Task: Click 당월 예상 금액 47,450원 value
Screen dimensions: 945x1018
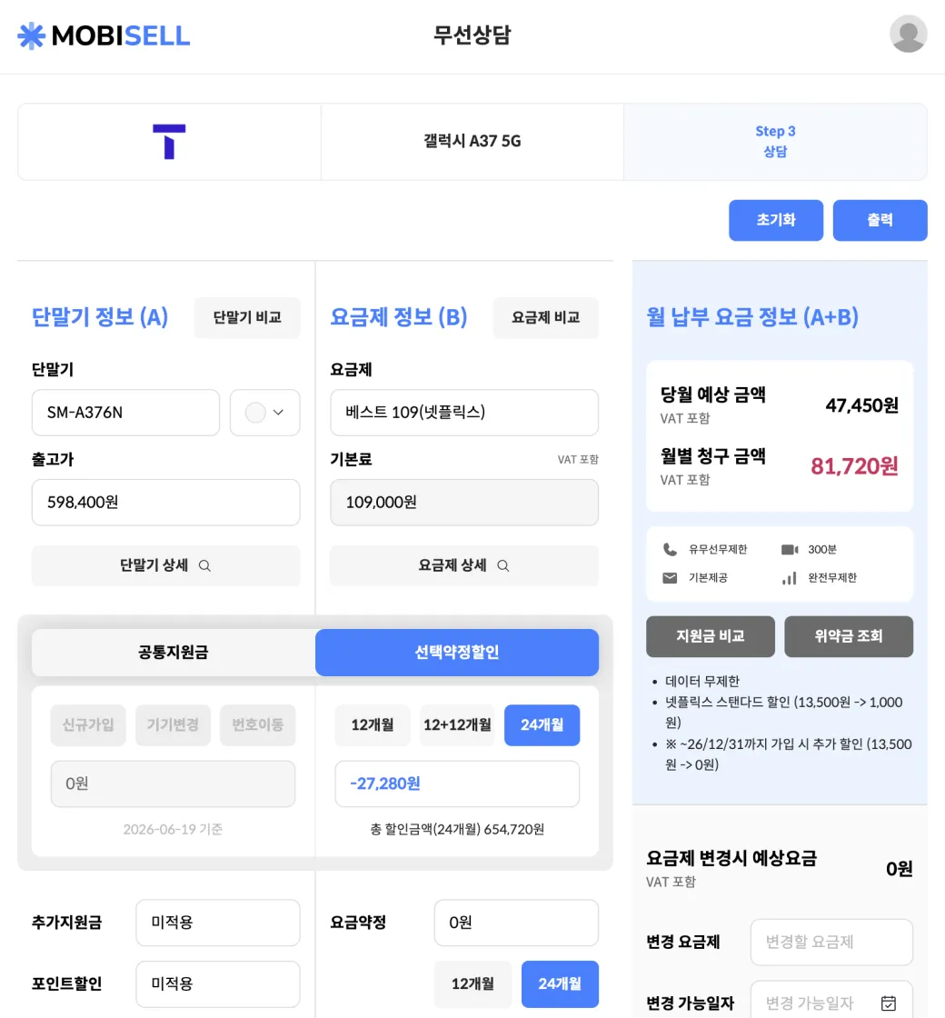Action: pyautogui.click(x=862, y=405)
